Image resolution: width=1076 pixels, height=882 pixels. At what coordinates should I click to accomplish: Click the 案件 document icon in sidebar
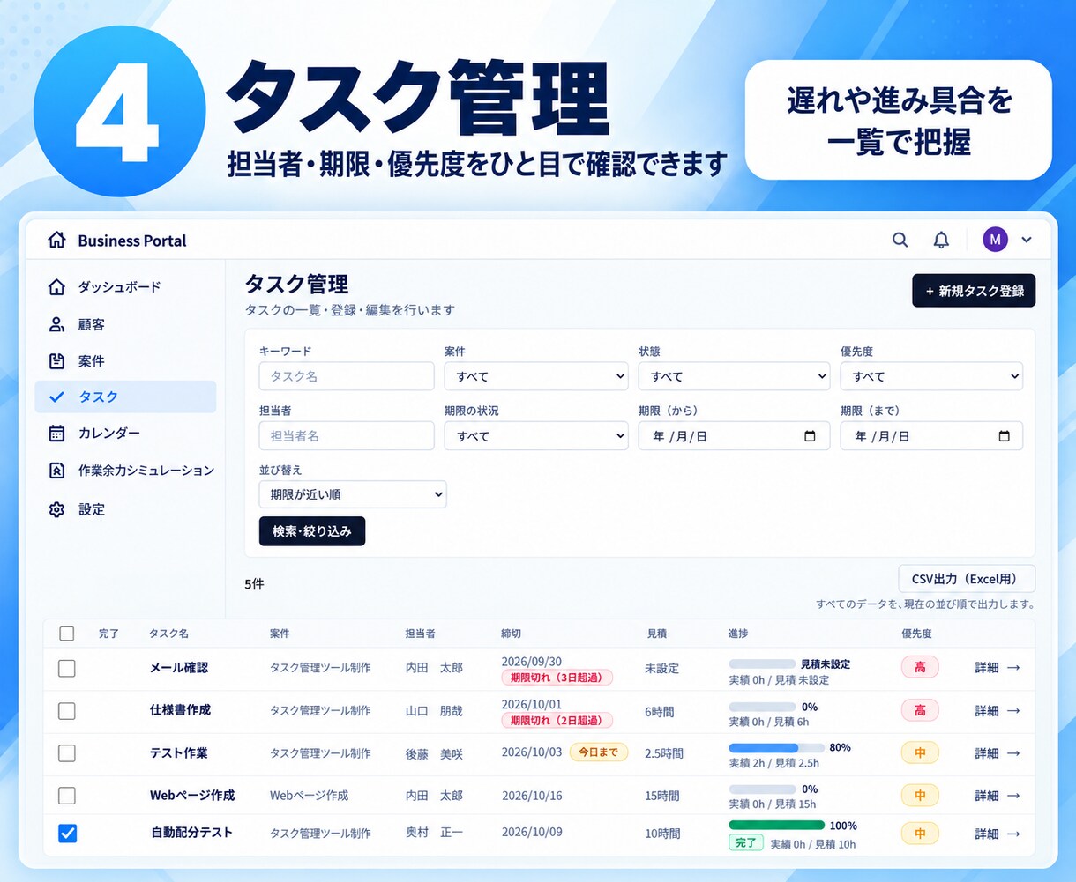[x=56, y=361]
